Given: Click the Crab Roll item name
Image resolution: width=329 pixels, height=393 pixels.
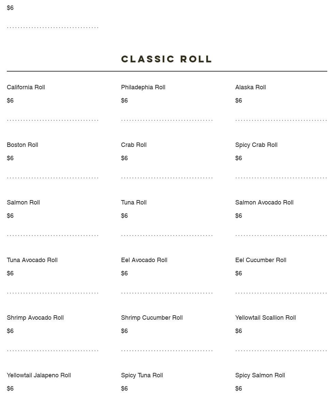Looking at the screenshot, I should pos(134,145).
